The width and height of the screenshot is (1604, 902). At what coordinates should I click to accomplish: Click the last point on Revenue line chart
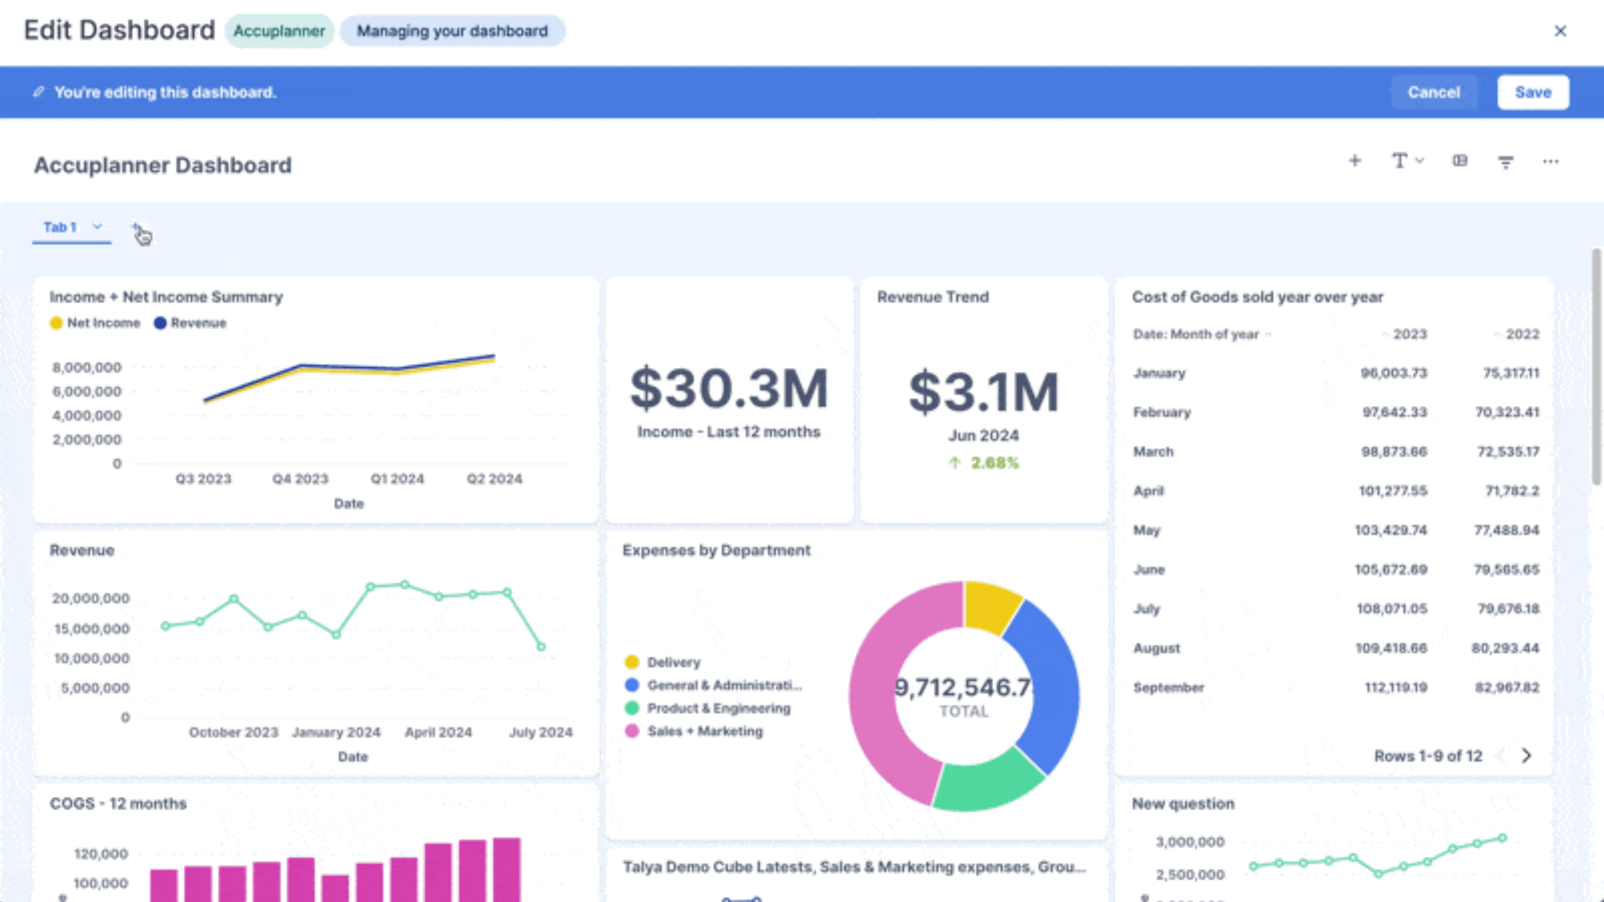coord(541,647)
